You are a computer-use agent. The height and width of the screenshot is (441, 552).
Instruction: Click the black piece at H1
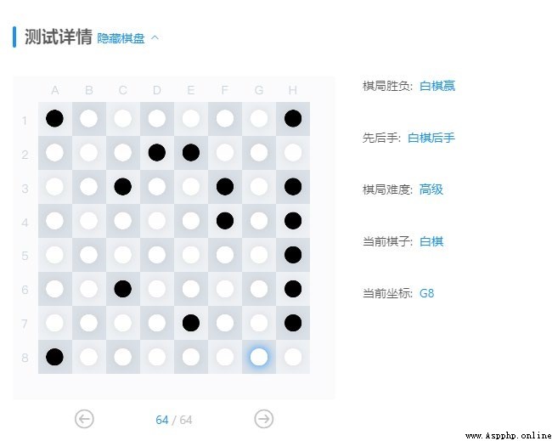(x=293, y=118)
